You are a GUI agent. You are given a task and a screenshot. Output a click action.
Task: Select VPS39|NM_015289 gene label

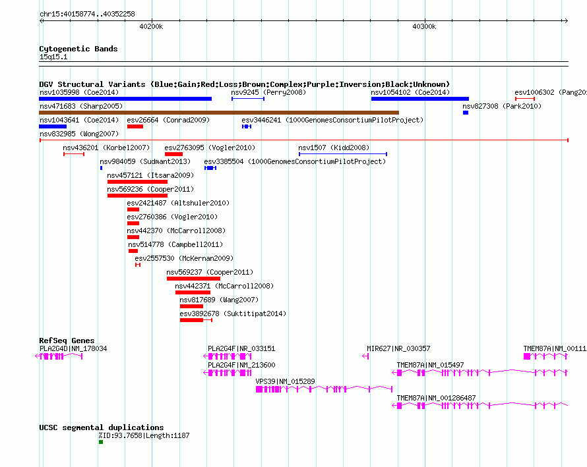pos(286,382)
